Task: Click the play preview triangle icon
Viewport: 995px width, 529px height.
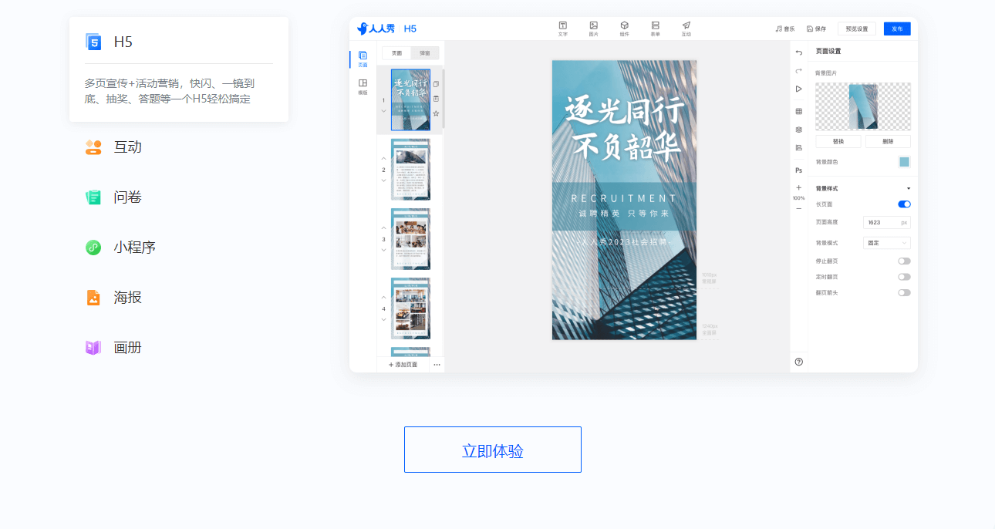Action: [x=798, y=89]
